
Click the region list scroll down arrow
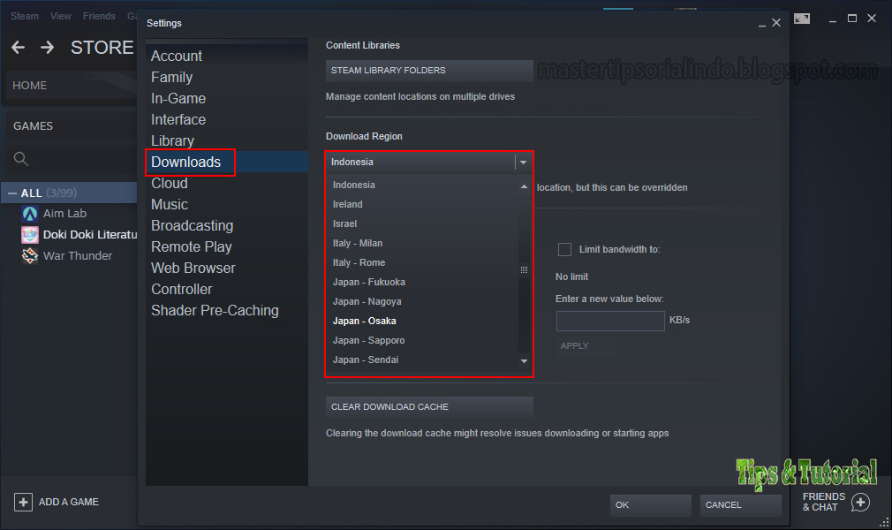coord(524,361)
